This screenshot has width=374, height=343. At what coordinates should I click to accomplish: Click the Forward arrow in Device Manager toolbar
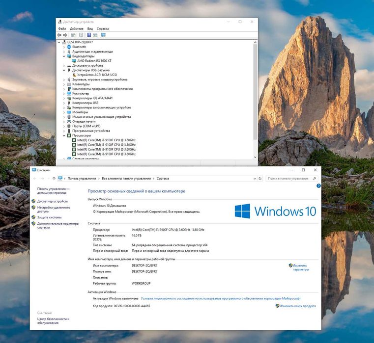tap(65, 35)
